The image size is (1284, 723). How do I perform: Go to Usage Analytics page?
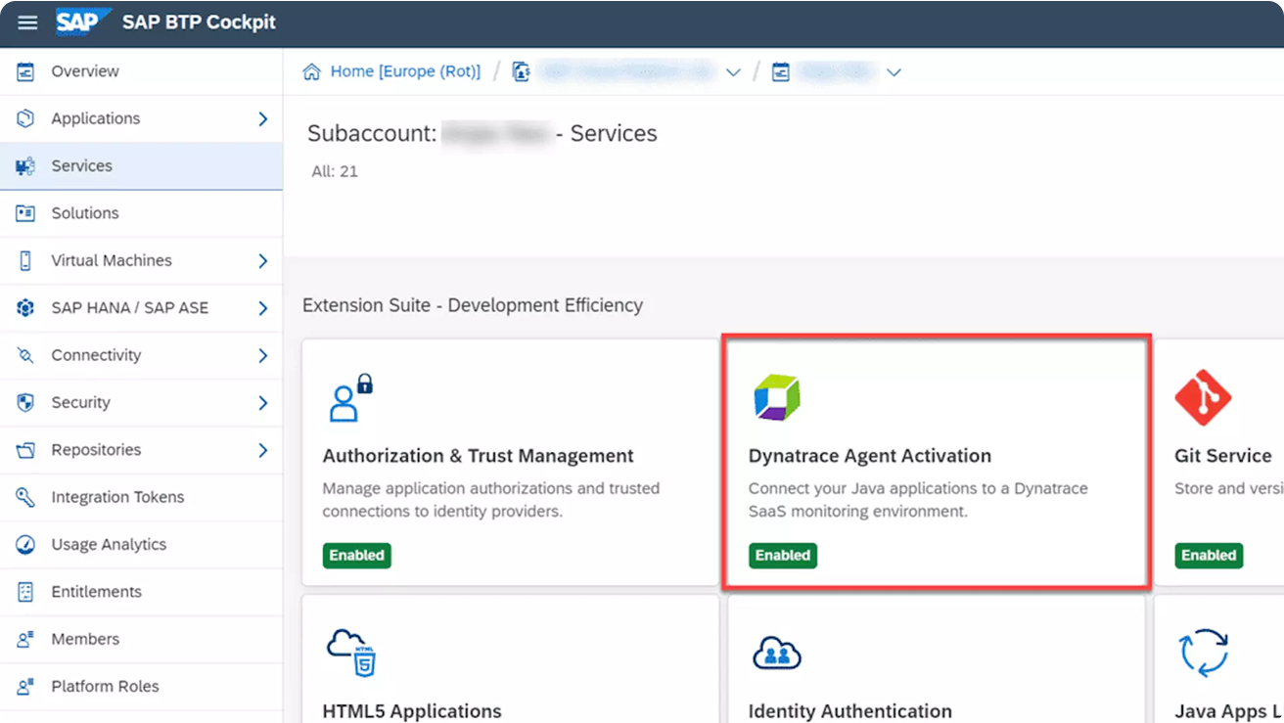(109, 545)
